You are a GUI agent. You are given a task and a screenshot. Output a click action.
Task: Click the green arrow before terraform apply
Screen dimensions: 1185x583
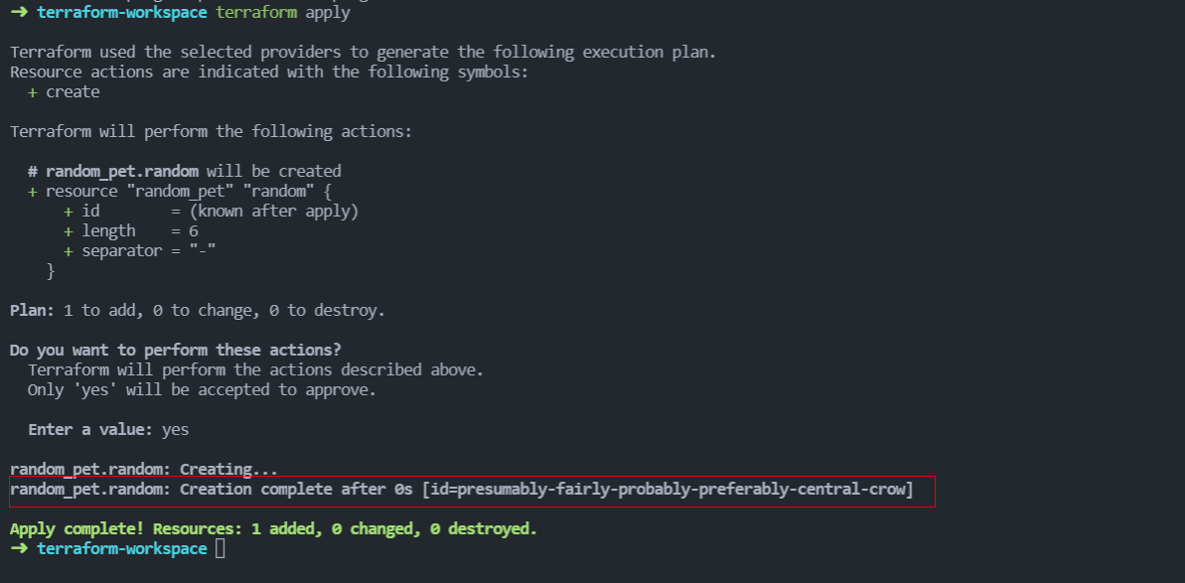[x=18, y=13]
